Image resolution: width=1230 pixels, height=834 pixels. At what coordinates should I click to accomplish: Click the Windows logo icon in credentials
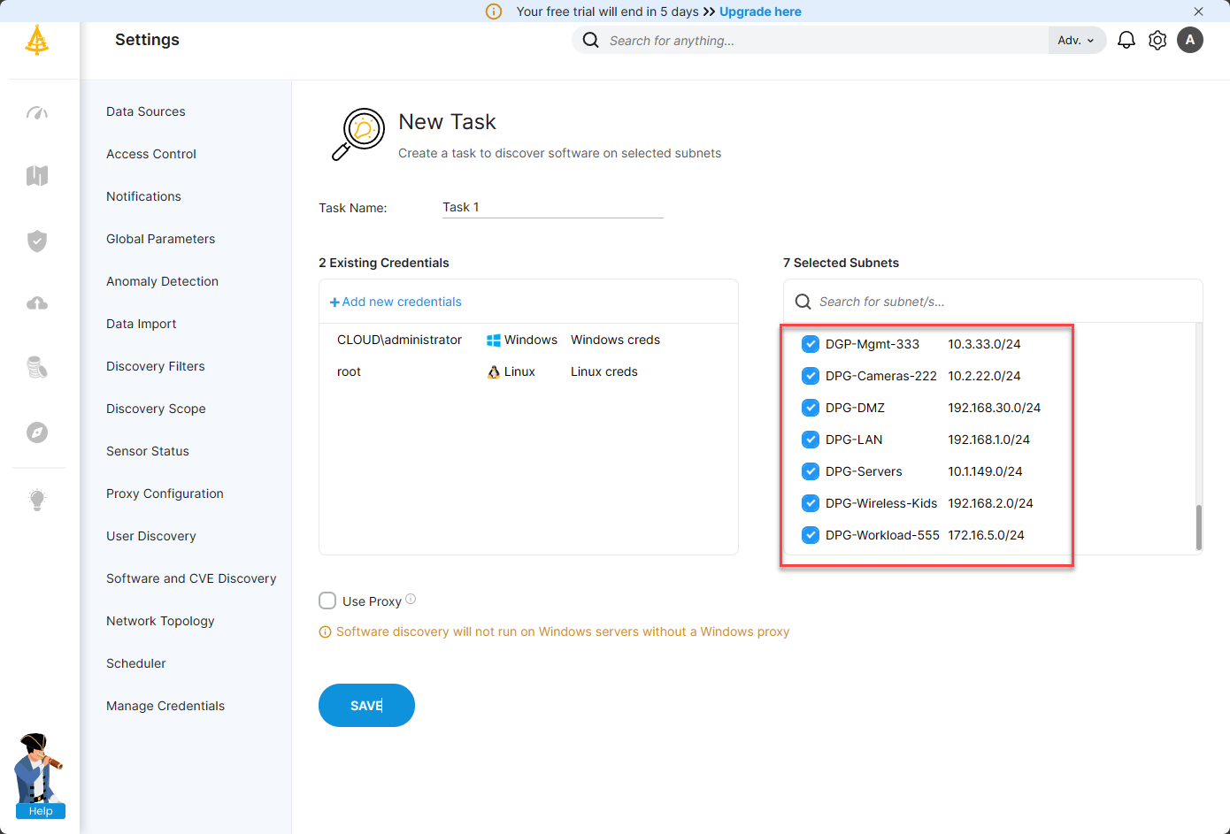(x=494, y=340)
